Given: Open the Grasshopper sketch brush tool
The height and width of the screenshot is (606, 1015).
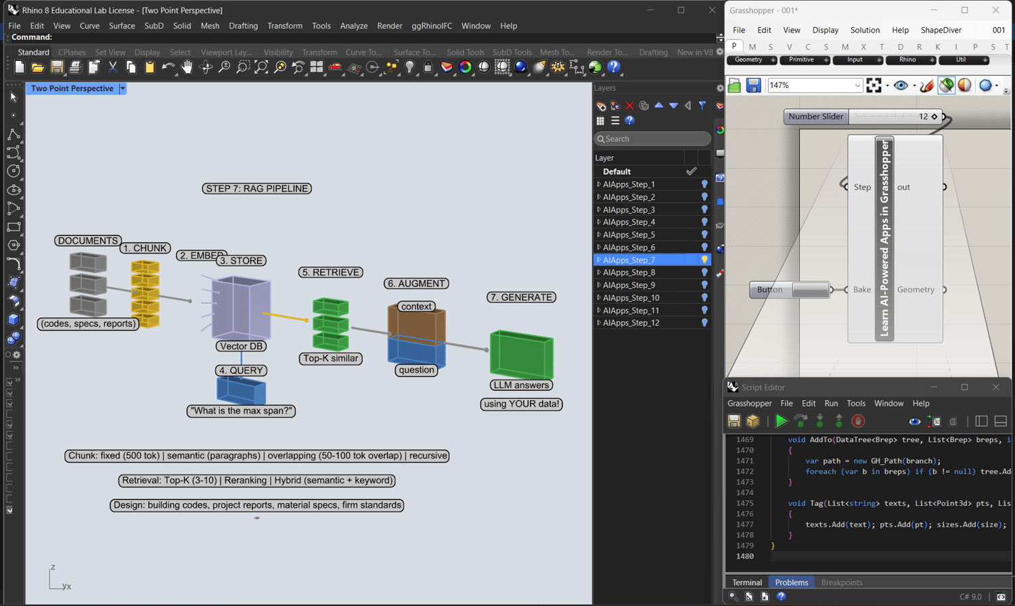Looking at the screenshot, I should [x=927, y=85].
